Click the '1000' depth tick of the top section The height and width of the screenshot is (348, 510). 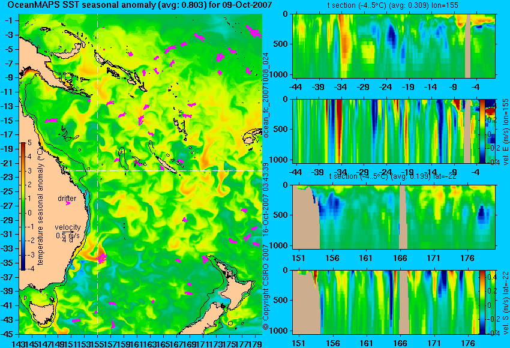280,74
